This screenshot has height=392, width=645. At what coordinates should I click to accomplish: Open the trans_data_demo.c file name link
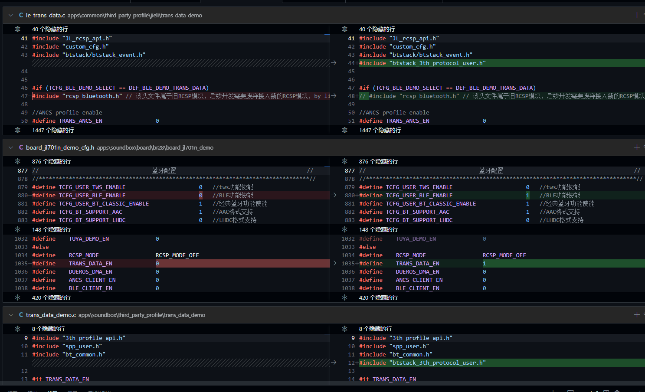click(x=51, y=315)
